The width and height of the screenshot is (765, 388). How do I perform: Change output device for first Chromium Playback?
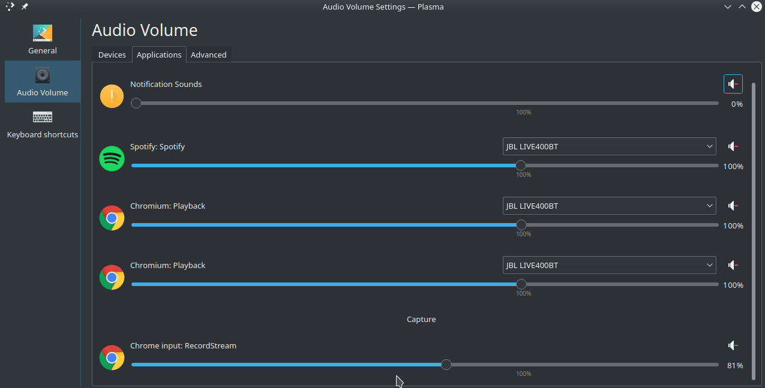[x=608, y=205]
